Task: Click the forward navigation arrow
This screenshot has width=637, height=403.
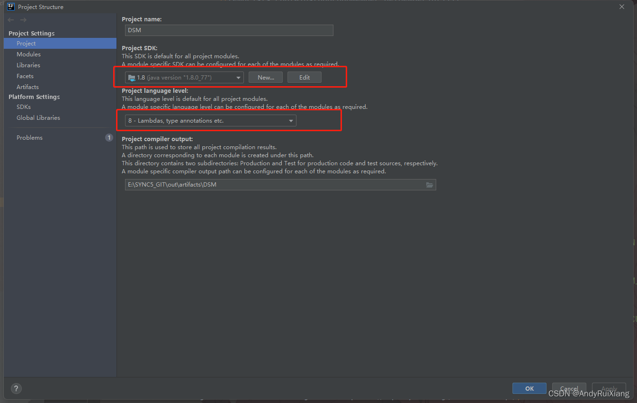Action: click(23, 20)
